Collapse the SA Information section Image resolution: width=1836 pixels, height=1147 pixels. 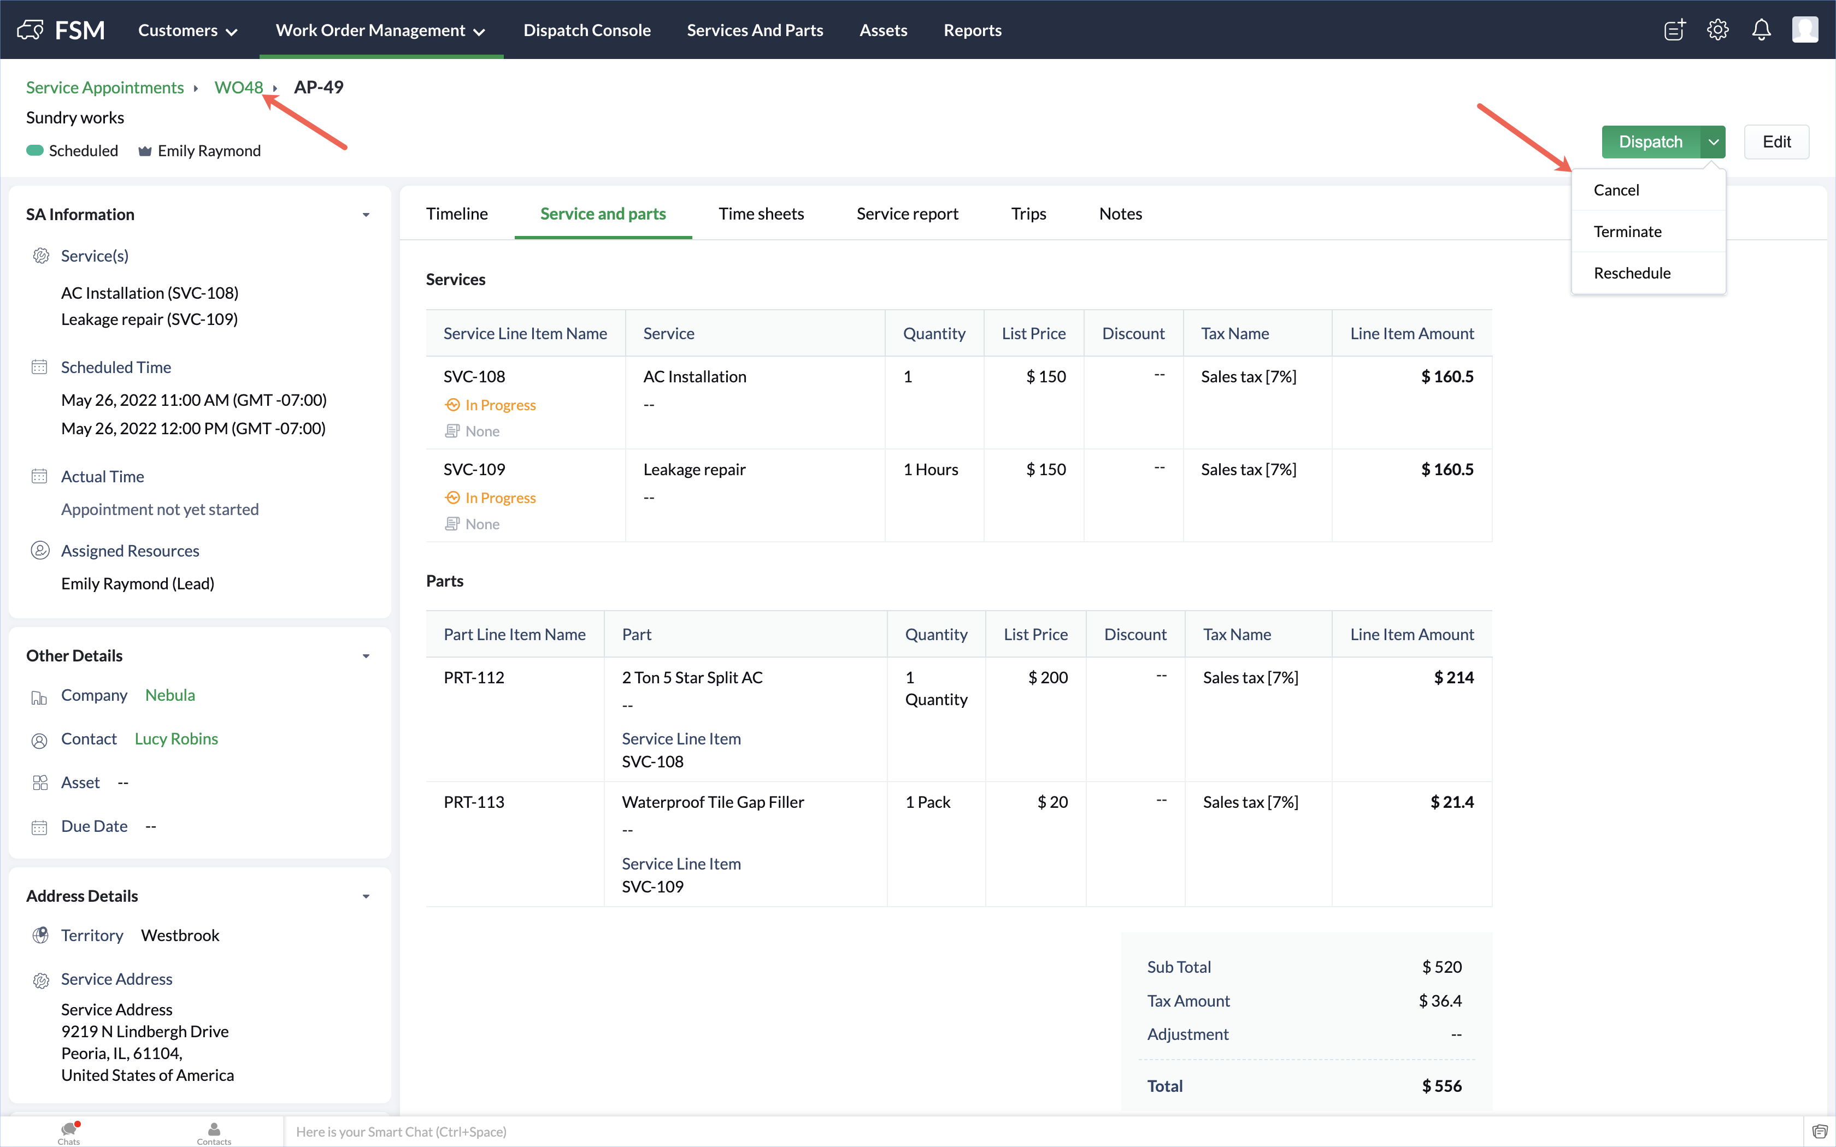[x=366, y=215]
